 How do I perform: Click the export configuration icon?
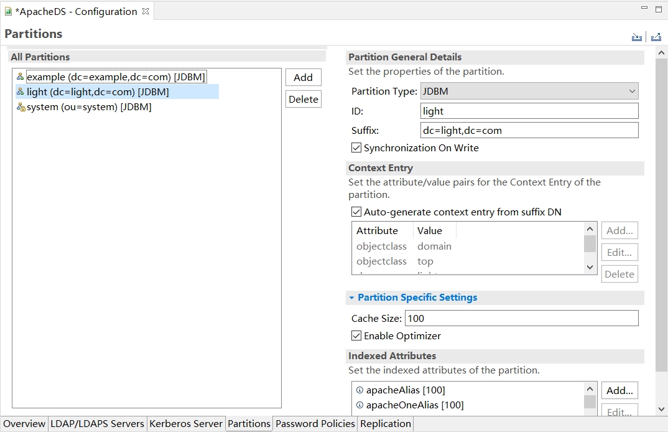click(x=656, y=37)
